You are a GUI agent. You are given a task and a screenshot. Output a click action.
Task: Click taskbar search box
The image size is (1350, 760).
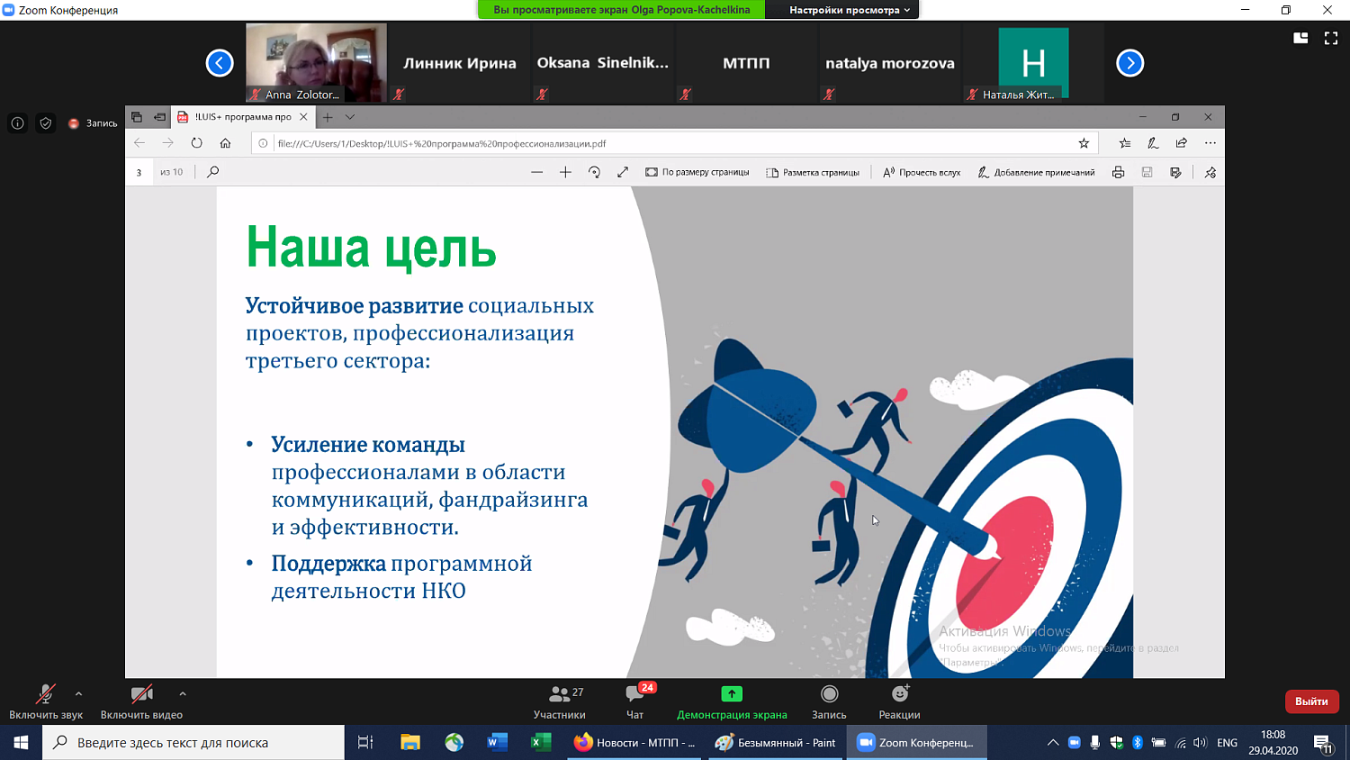pos(193,743)
